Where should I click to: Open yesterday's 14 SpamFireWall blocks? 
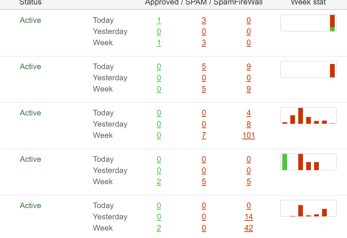(249, 217)
